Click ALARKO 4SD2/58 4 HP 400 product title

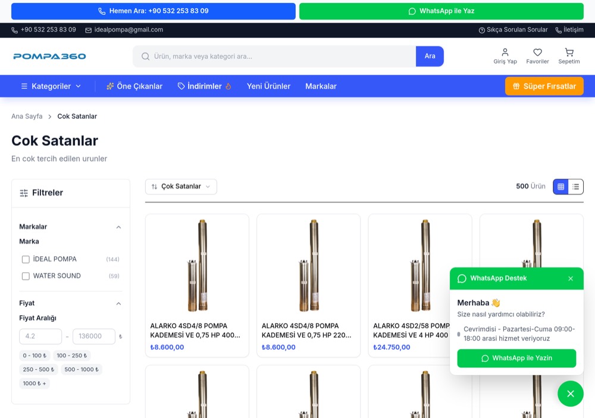pyautogui.click(x=411, y=331)
